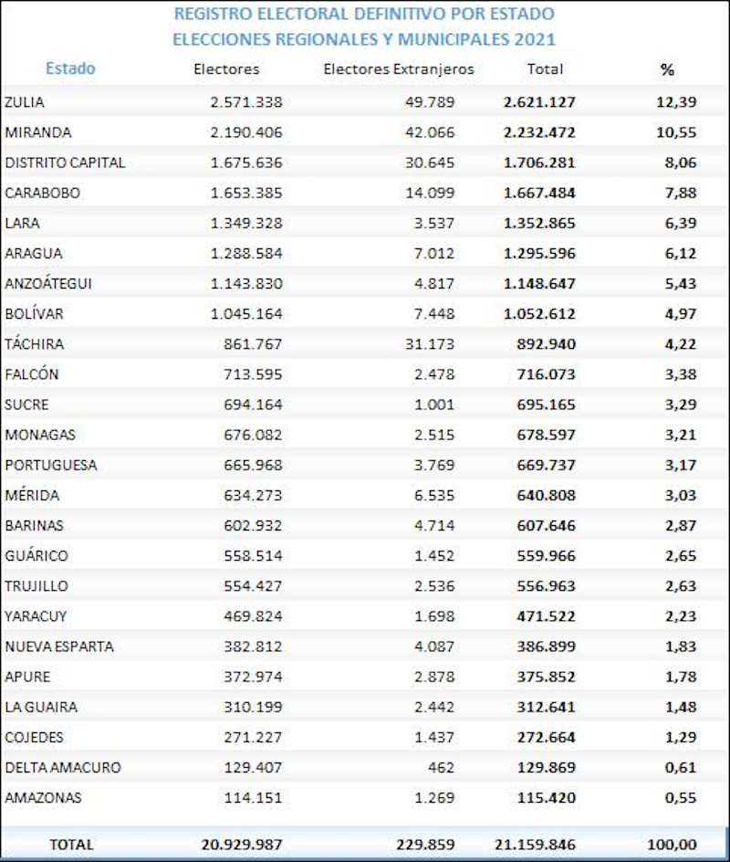Select the Total column header

pyautogui.click(x=545, y=69)
